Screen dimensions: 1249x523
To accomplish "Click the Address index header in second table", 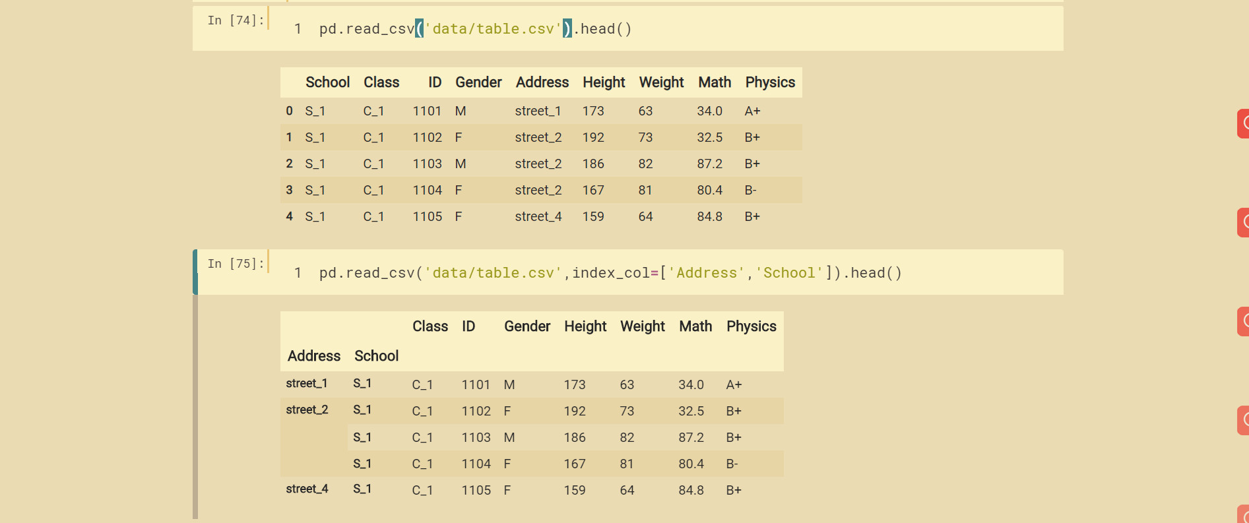I will [314, 356].
